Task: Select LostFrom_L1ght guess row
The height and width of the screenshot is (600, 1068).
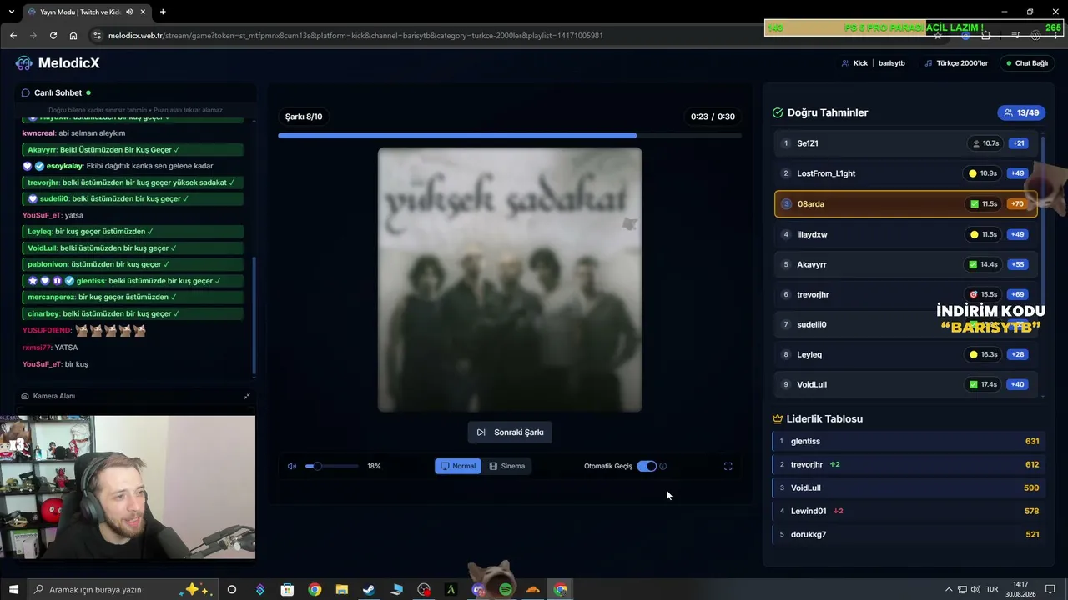Action: 905,173
